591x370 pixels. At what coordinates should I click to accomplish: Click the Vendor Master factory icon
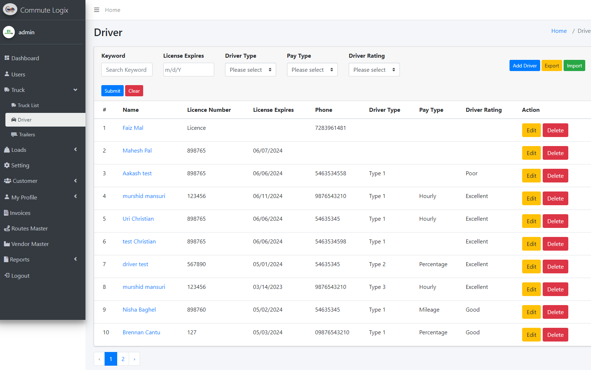pos(6,244)
